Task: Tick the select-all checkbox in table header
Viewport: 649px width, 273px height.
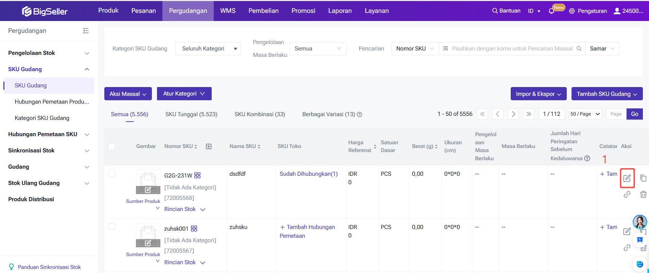Action: [x=111, y=146]
